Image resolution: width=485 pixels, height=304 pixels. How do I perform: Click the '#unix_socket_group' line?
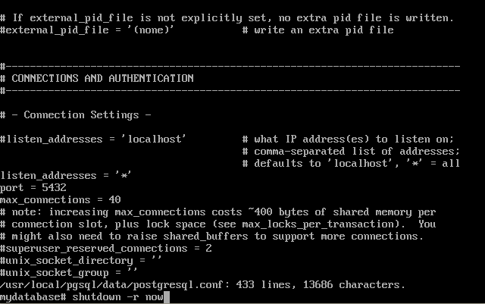(69, 272)
